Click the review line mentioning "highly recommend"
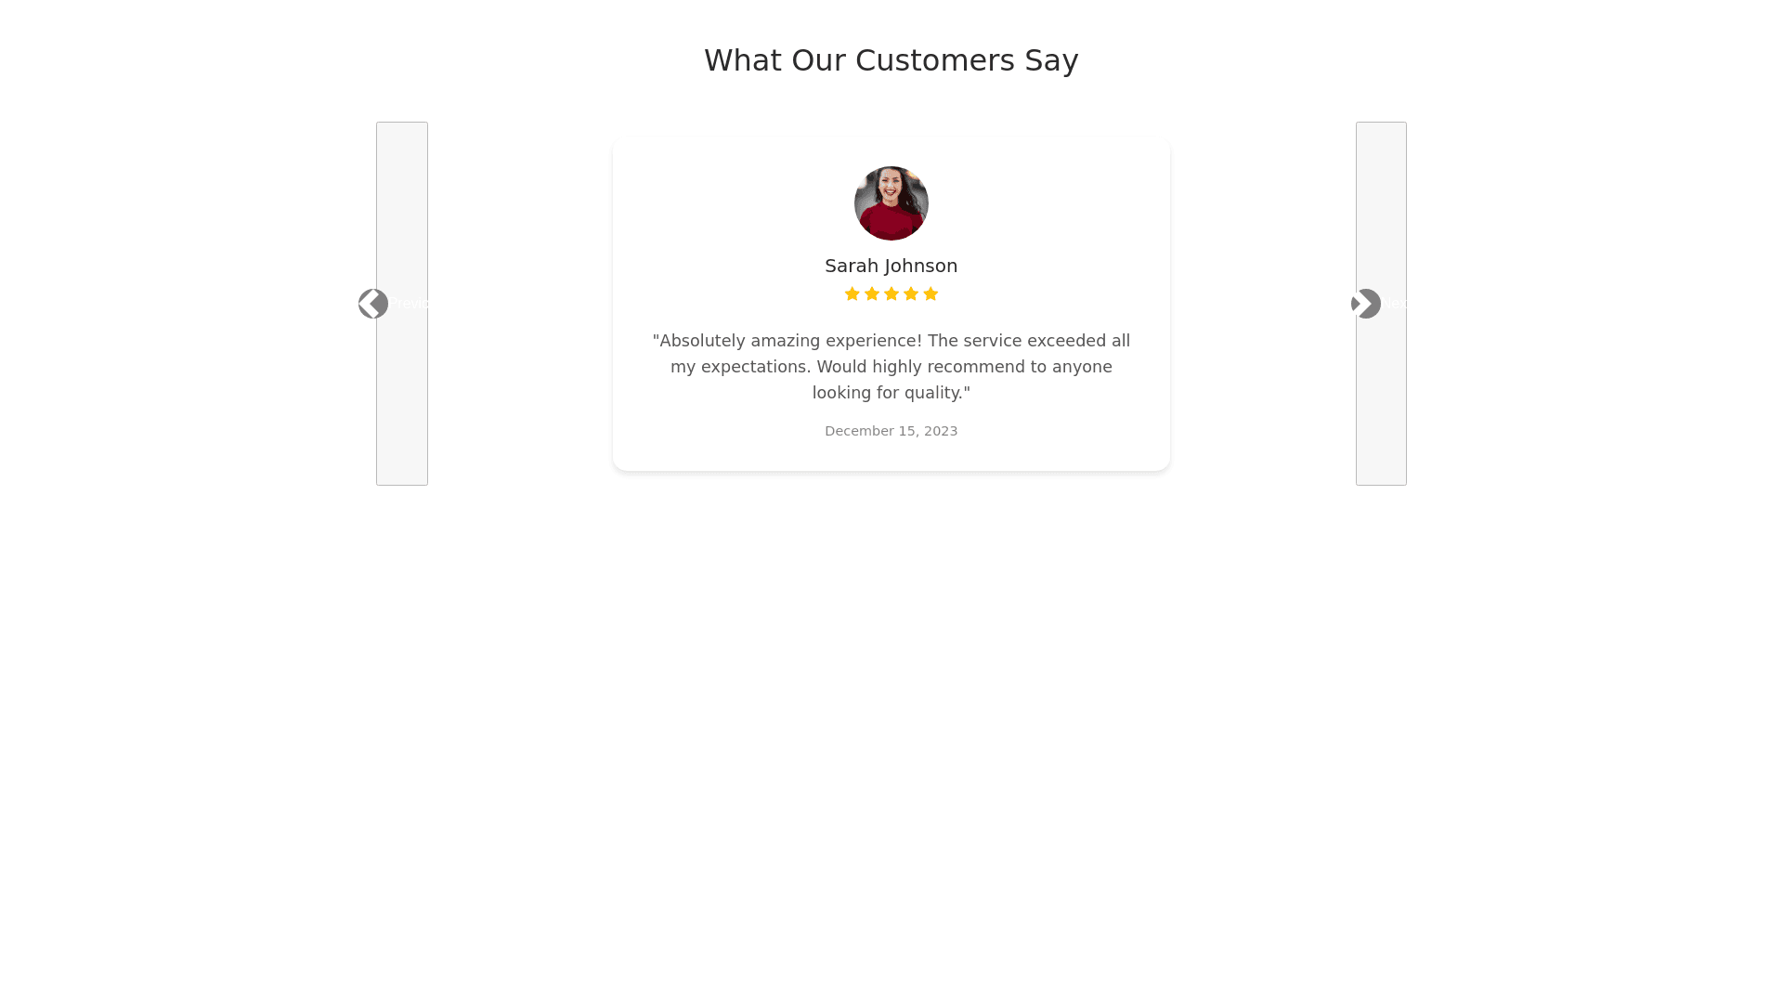 [x=891, y=367]
